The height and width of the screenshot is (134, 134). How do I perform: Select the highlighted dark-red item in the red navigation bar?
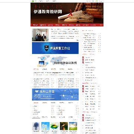coord(35,25)
